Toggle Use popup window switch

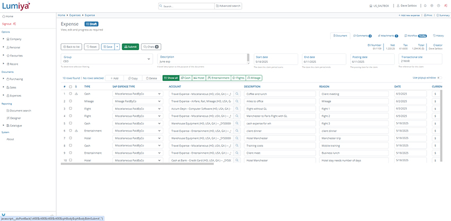(x=440, y=78)
